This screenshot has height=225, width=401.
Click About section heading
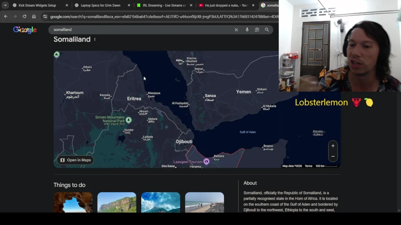coord(250,183)
